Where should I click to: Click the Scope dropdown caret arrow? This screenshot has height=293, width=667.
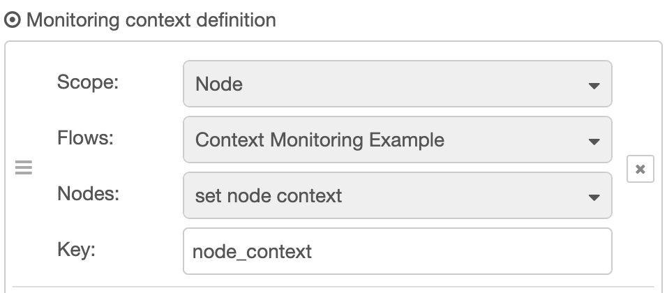594,86
